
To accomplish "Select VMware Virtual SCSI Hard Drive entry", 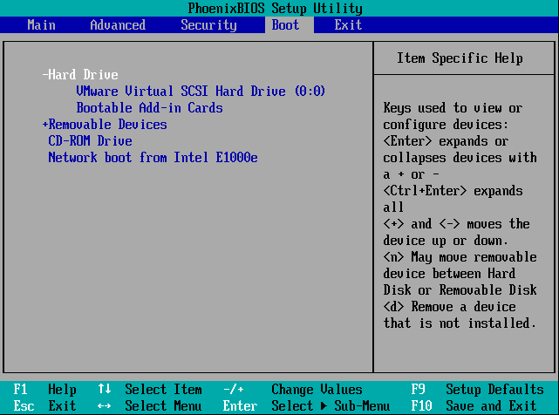I will pyautogui.click(x=201, y=91).
